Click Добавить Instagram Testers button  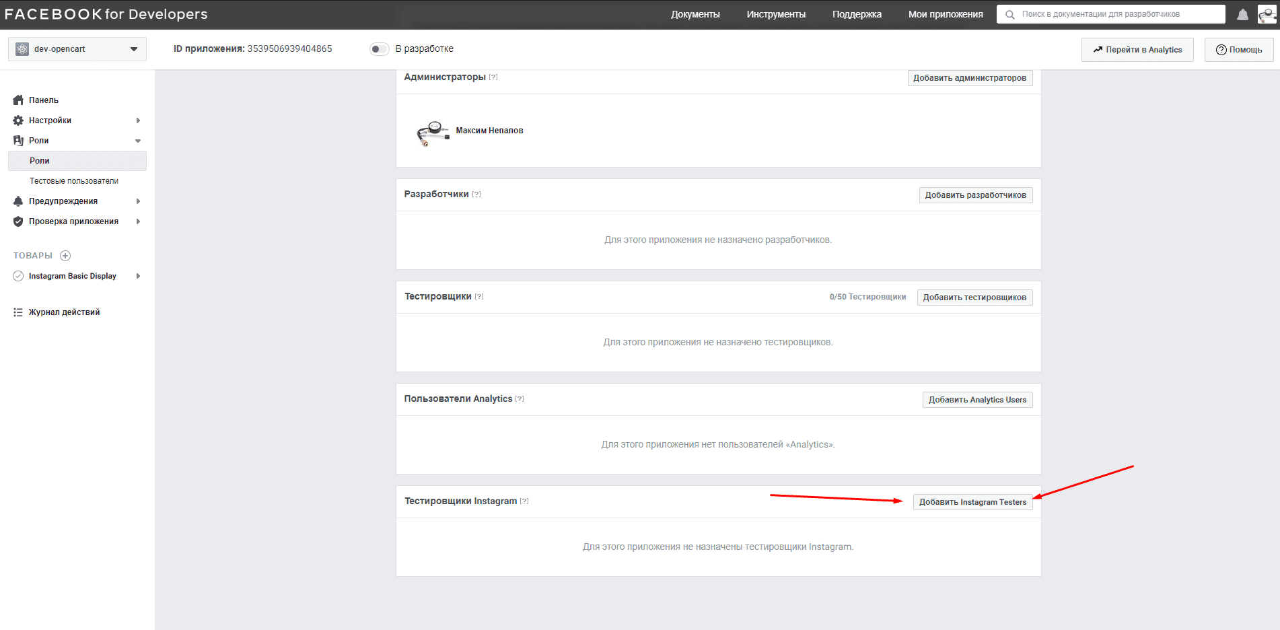[973, 502]
